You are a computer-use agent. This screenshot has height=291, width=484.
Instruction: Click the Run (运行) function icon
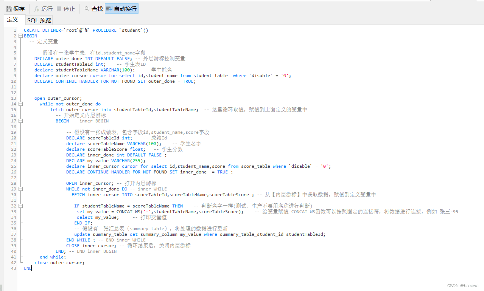36,9
